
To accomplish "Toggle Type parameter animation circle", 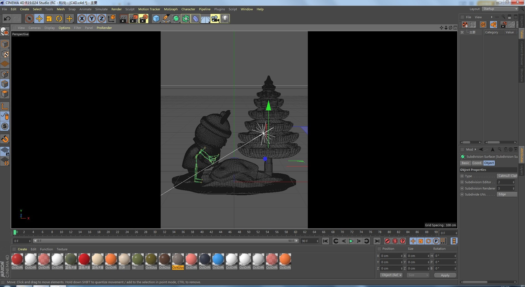I will coord(462,176).
